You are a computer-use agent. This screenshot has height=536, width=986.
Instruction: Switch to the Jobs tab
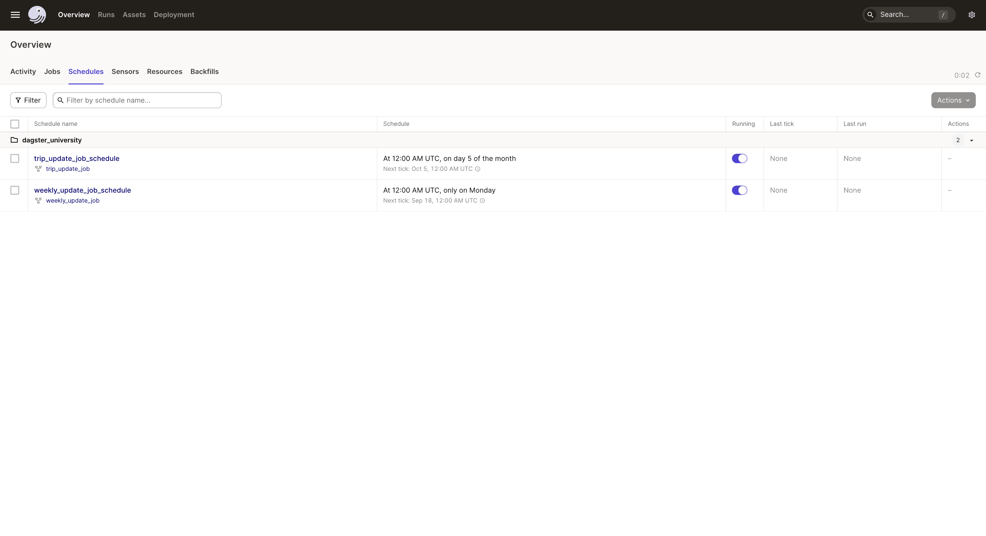pyautogui.click(x=52, y=71)
